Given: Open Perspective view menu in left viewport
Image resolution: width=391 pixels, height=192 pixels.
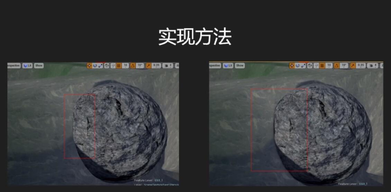Looking at the screenshot, I should coord(14,66).
